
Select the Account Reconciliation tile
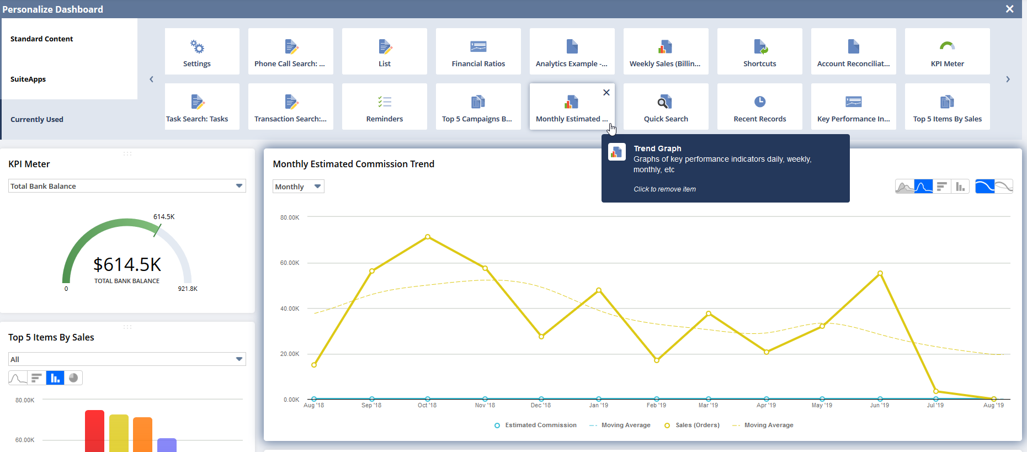coord(854,51)
